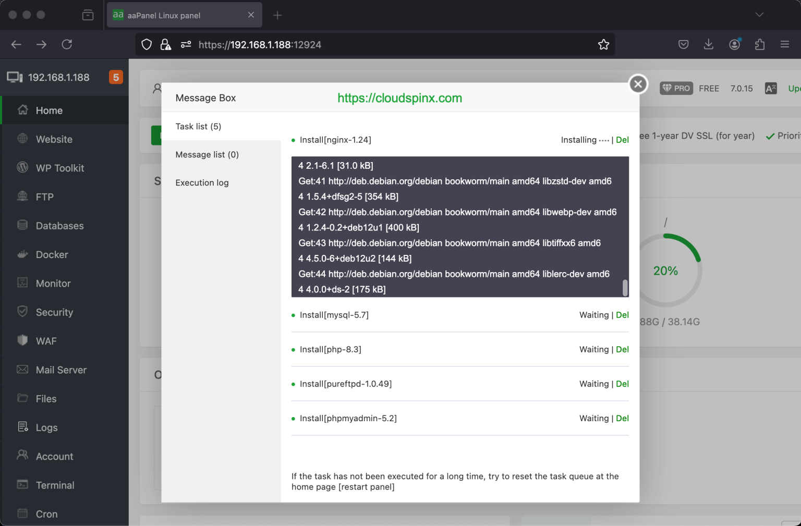Viewport: 801px width, 526px height.
Task: Select Monitor in the sidebar
Action: coord(53,283)
